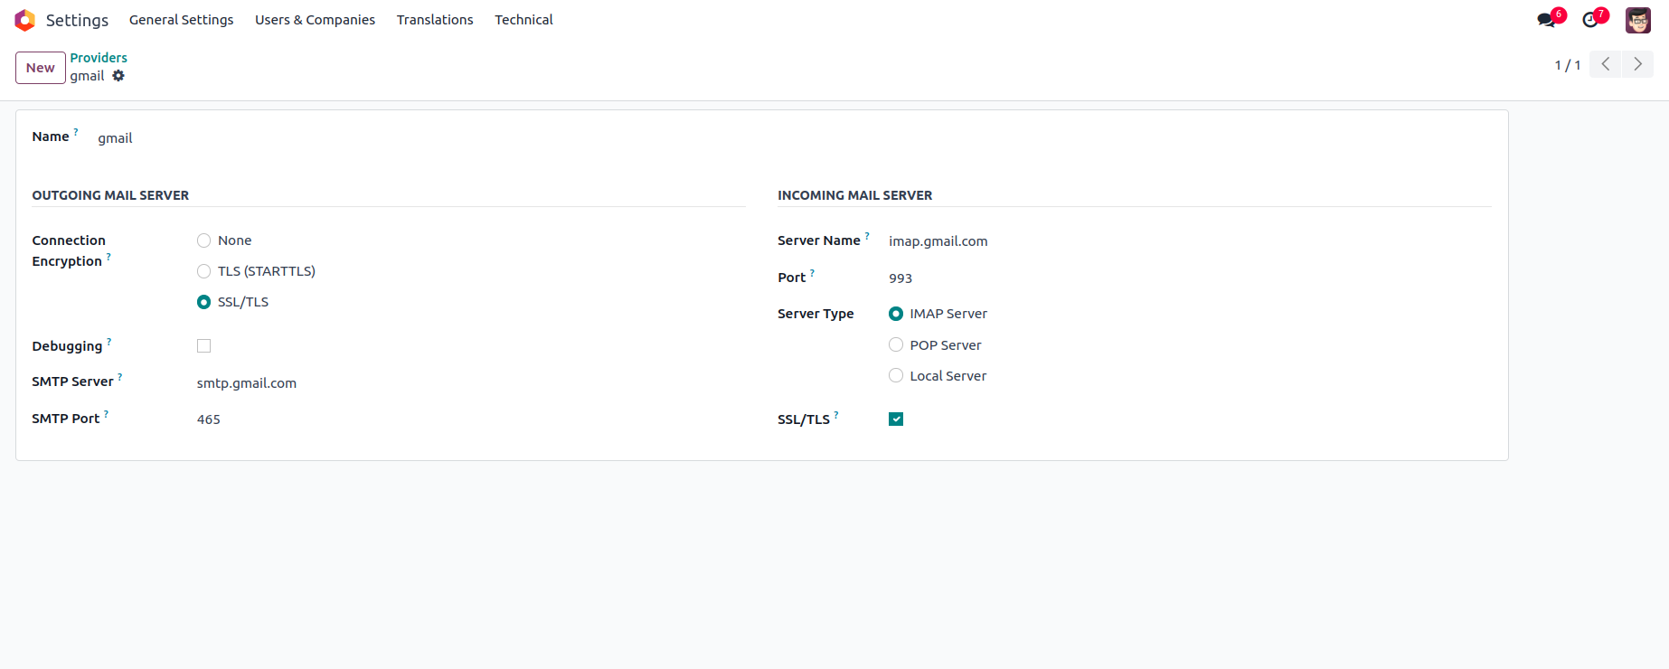
Task: Click the New button
Action: pyautogui.click(x=41, y=68)
